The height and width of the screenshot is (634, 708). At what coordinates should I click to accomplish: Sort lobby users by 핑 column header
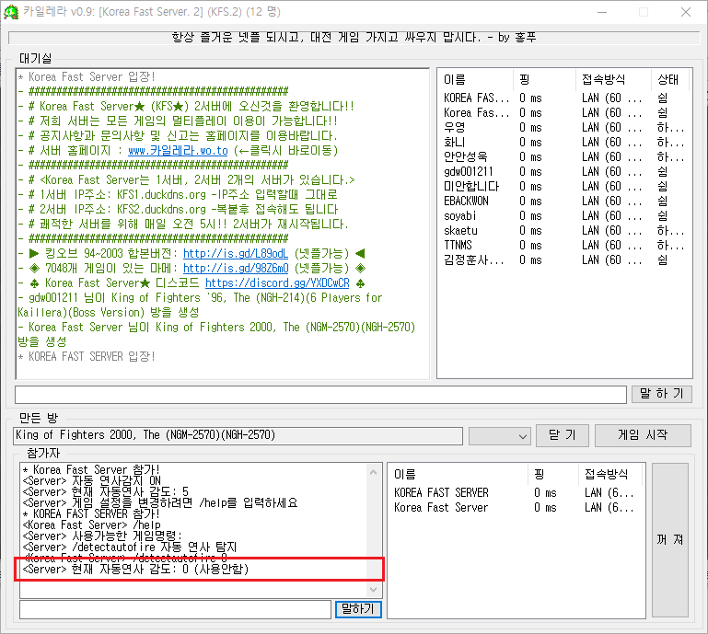[544, 80]
